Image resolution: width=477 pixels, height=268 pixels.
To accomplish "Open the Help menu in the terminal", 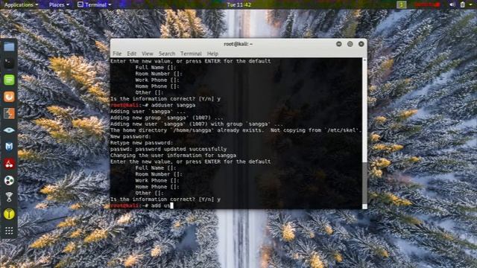I will tap(212, 54).
